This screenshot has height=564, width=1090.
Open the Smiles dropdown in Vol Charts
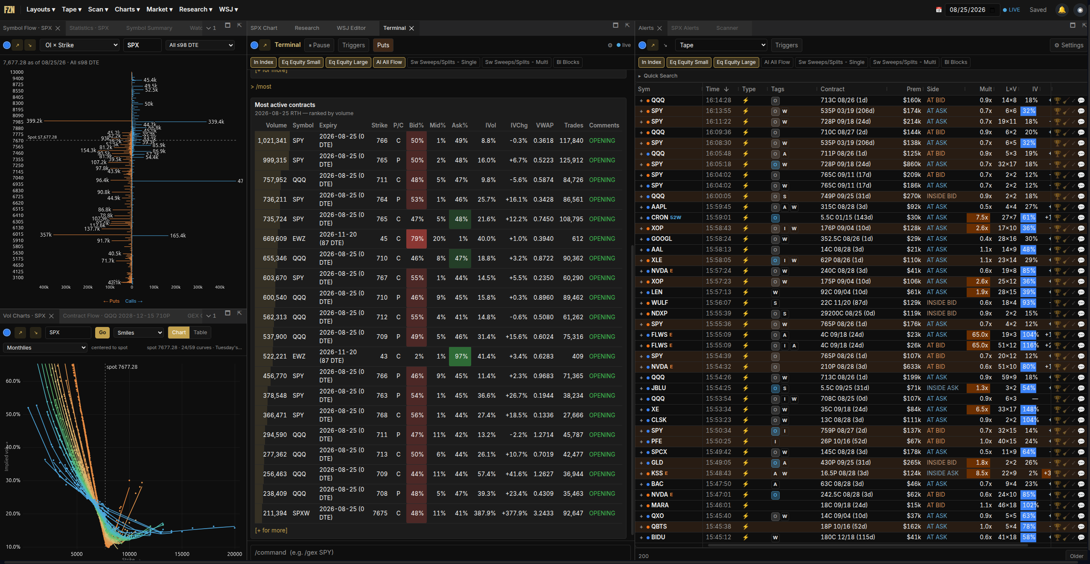click(139, 333)
